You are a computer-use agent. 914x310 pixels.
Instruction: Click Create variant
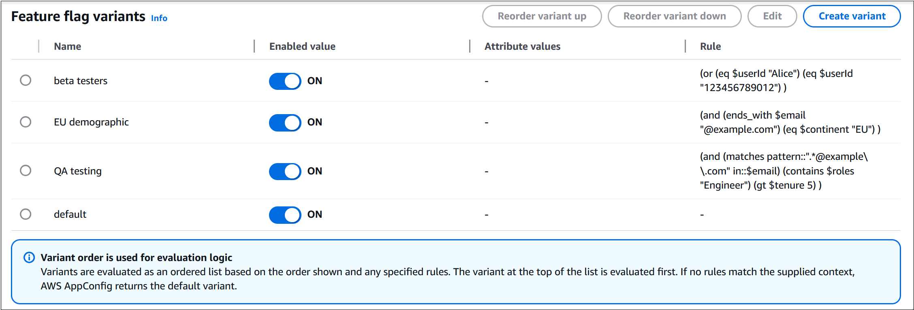[x=852, y=16]
